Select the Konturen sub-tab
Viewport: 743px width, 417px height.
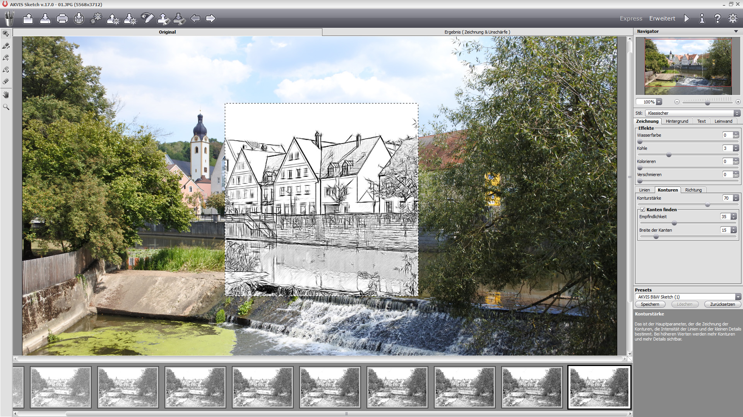(668, 190)
